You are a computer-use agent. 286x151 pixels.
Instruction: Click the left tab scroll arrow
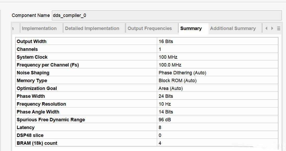(x=266, y=28)
